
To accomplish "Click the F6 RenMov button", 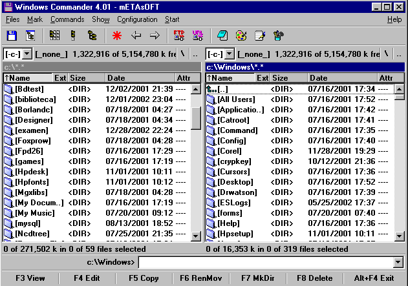I will (x=201, y=278).
